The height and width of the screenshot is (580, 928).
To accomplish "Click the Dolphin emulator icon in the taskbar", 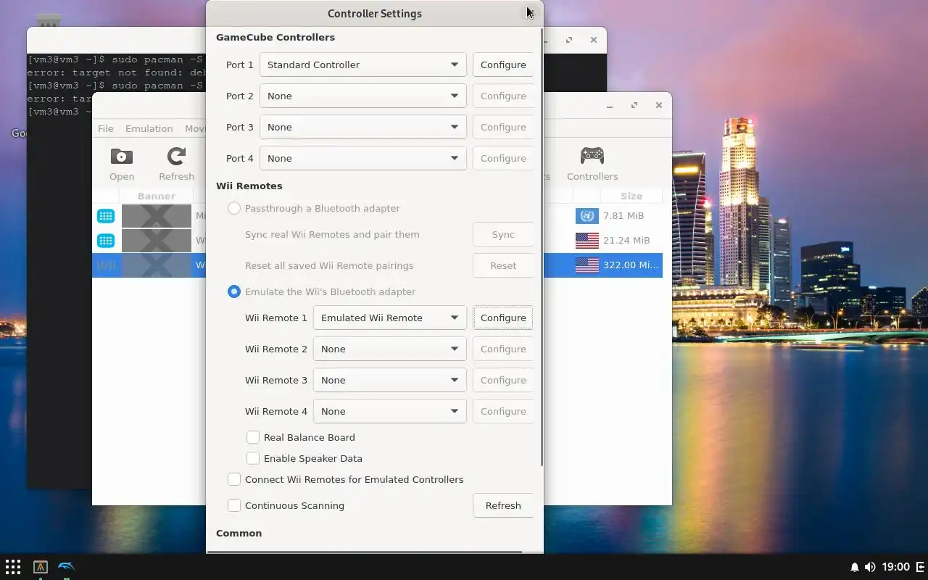I will click(x=66, y=567).
